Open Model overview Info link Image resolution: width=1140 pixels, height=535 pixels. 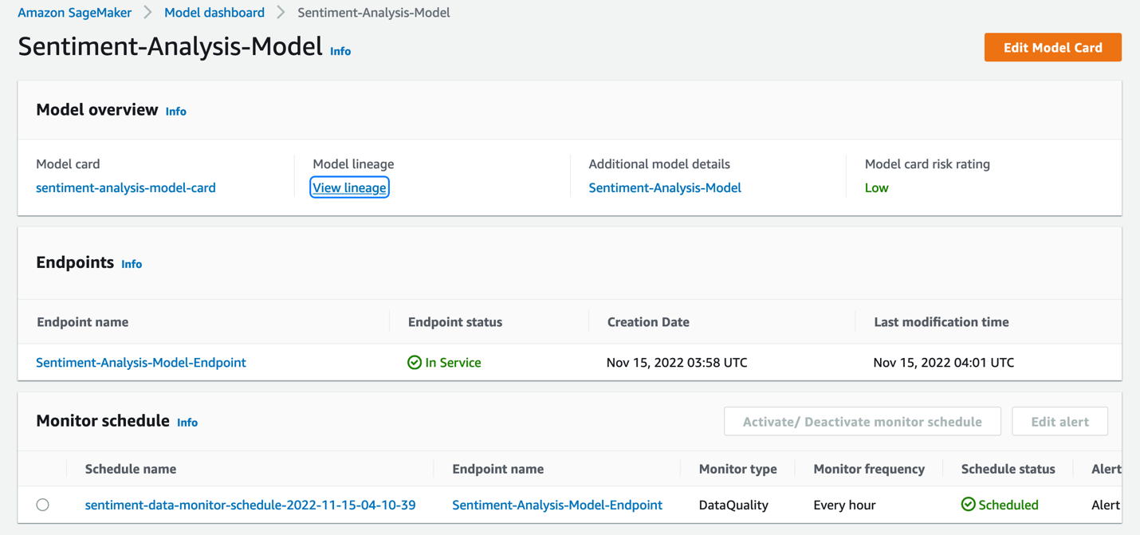point(176,112)
